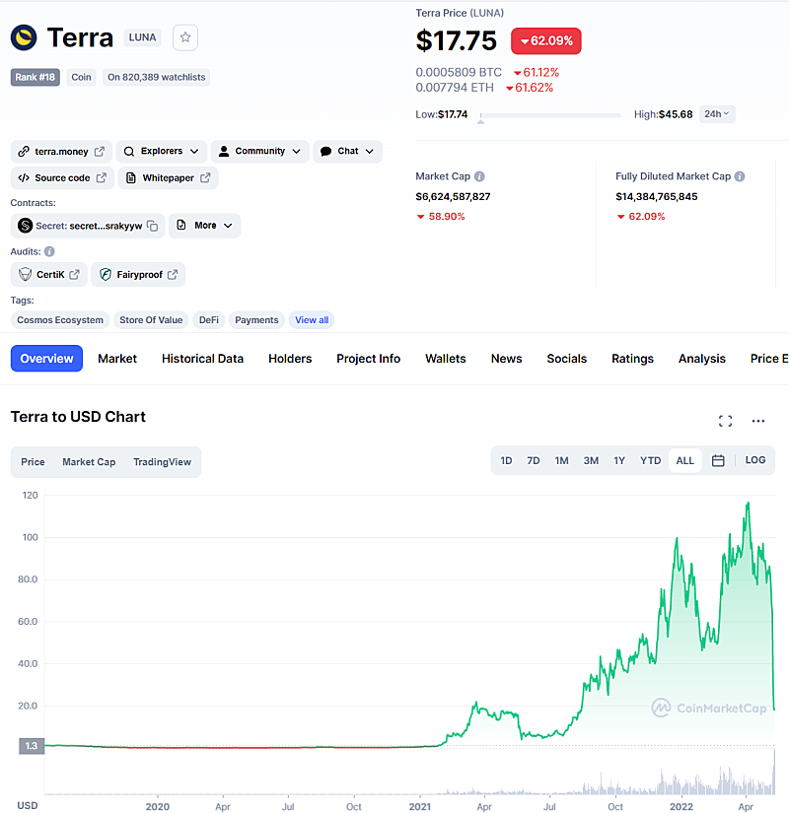
Task: Click the Whitepaper document icon
Action: click(x=131, y=177)
